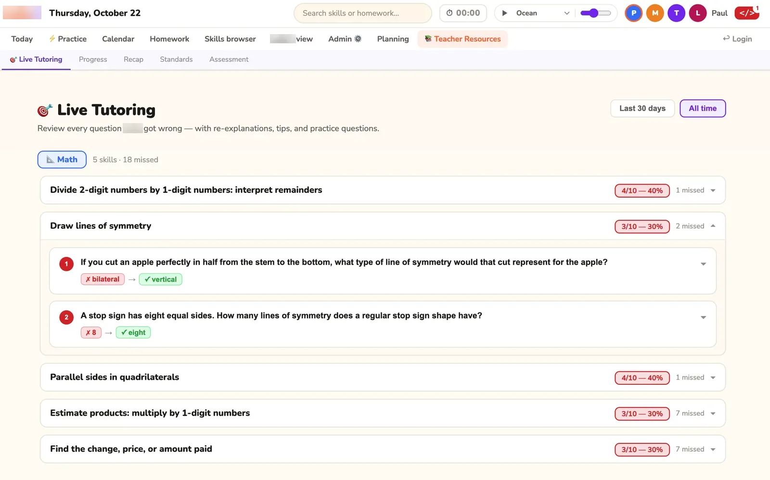Expand Estimate products skill row

383,413
